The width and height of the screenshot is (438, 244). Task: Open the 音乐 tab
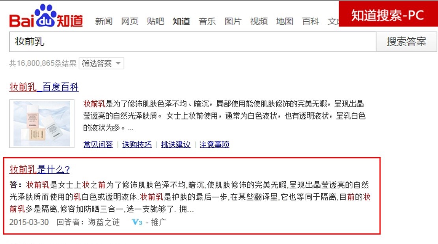point(207,21)
